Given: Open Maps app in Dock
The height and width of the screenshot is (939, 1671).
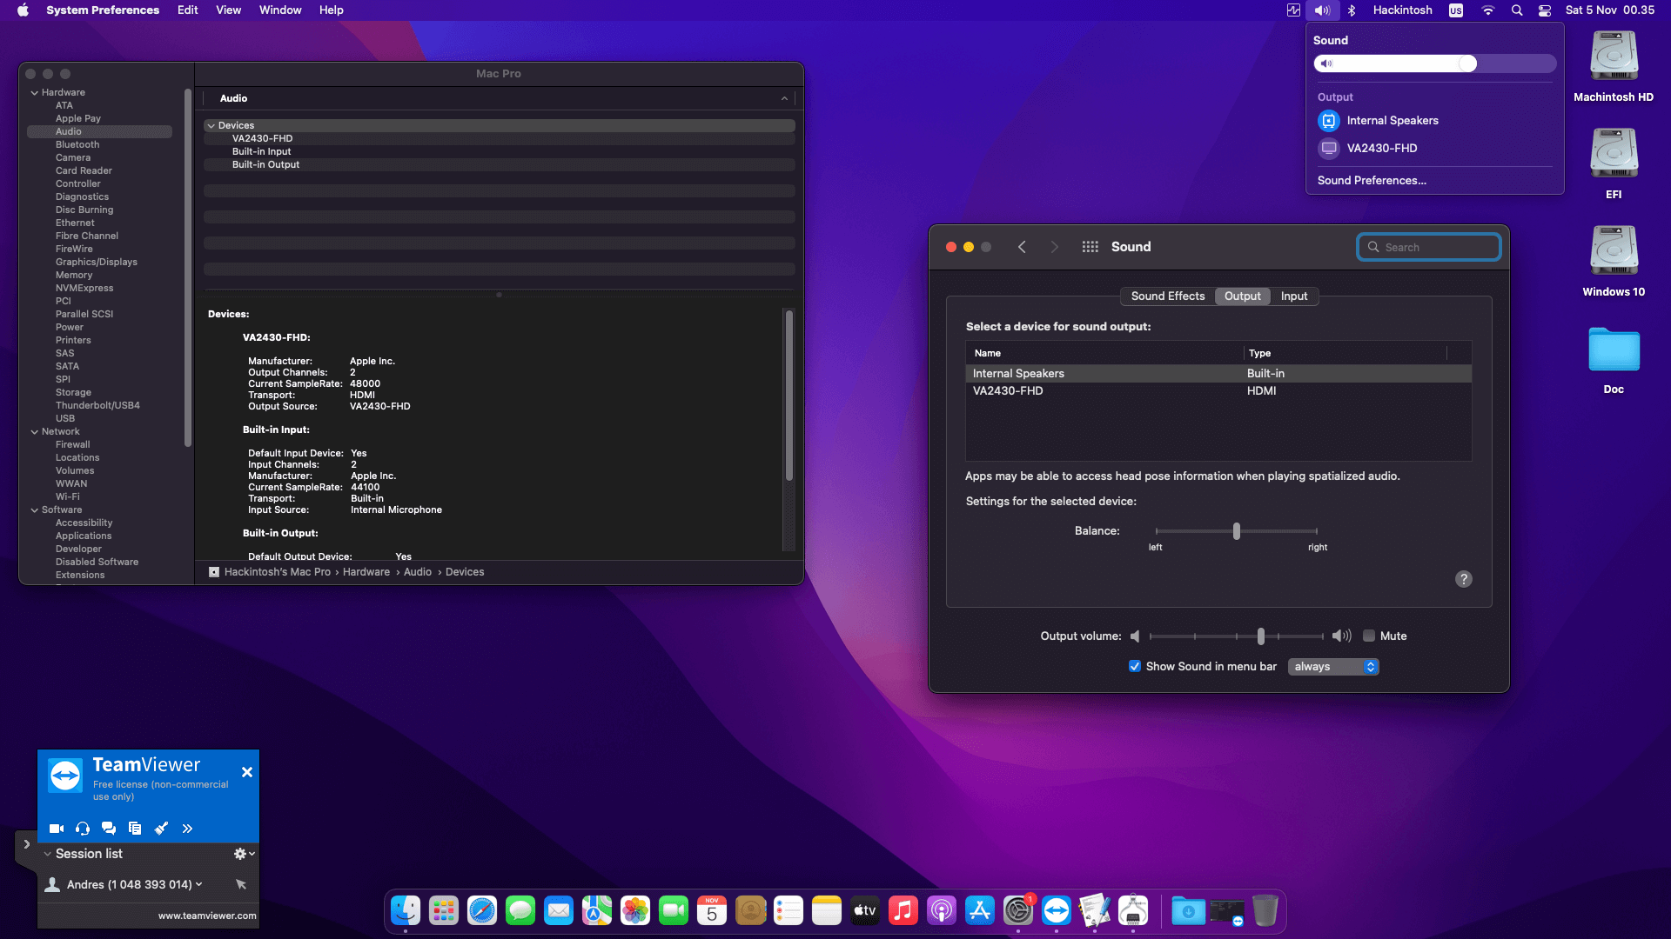Looking at the screenshot, I should pyautogui.click(x=597, y=910).
